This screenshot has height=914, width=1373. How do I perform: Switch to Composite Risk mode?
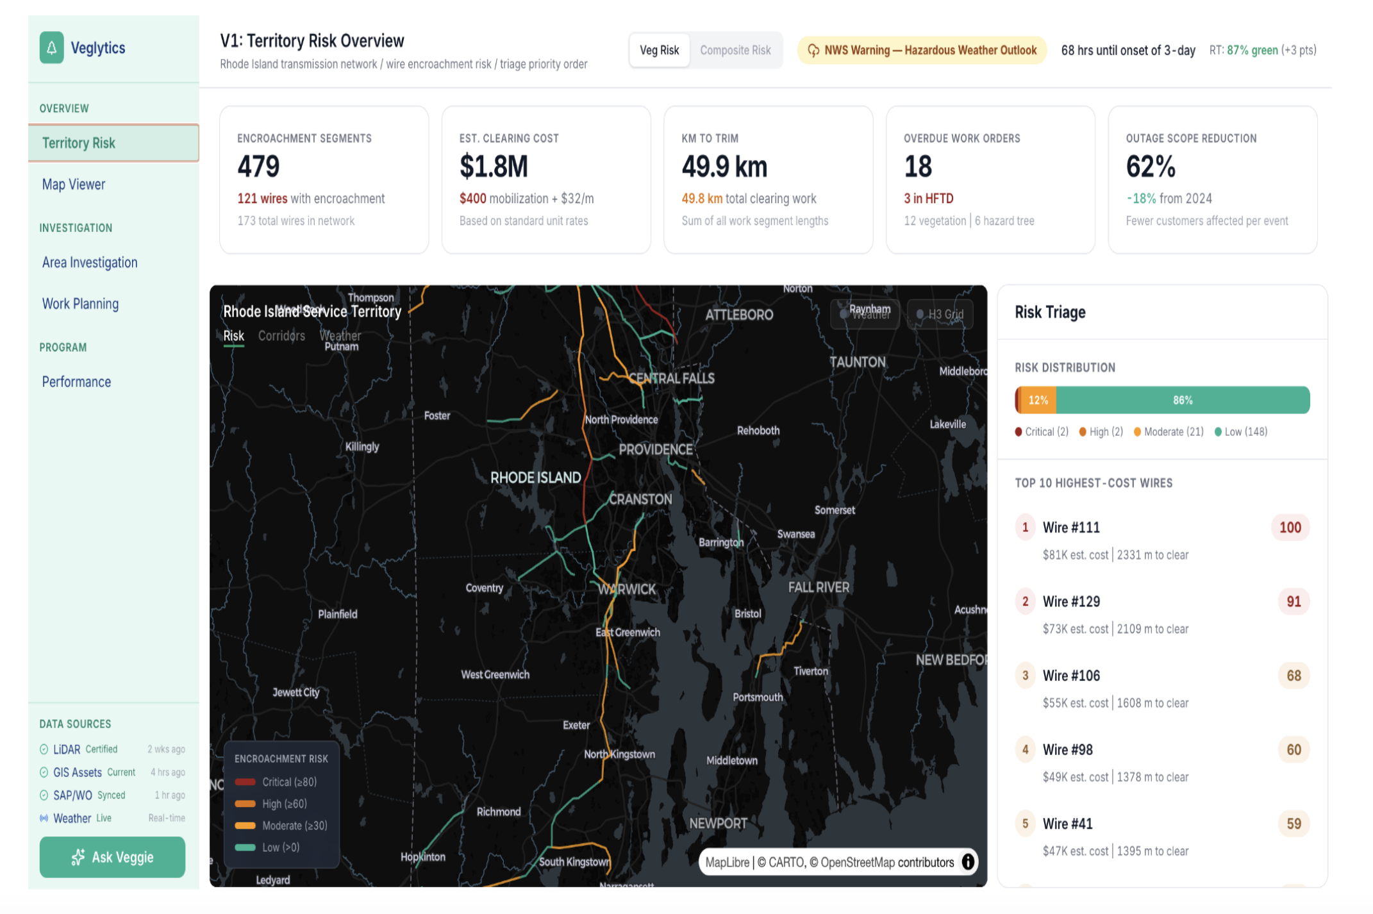click(735, 50)
